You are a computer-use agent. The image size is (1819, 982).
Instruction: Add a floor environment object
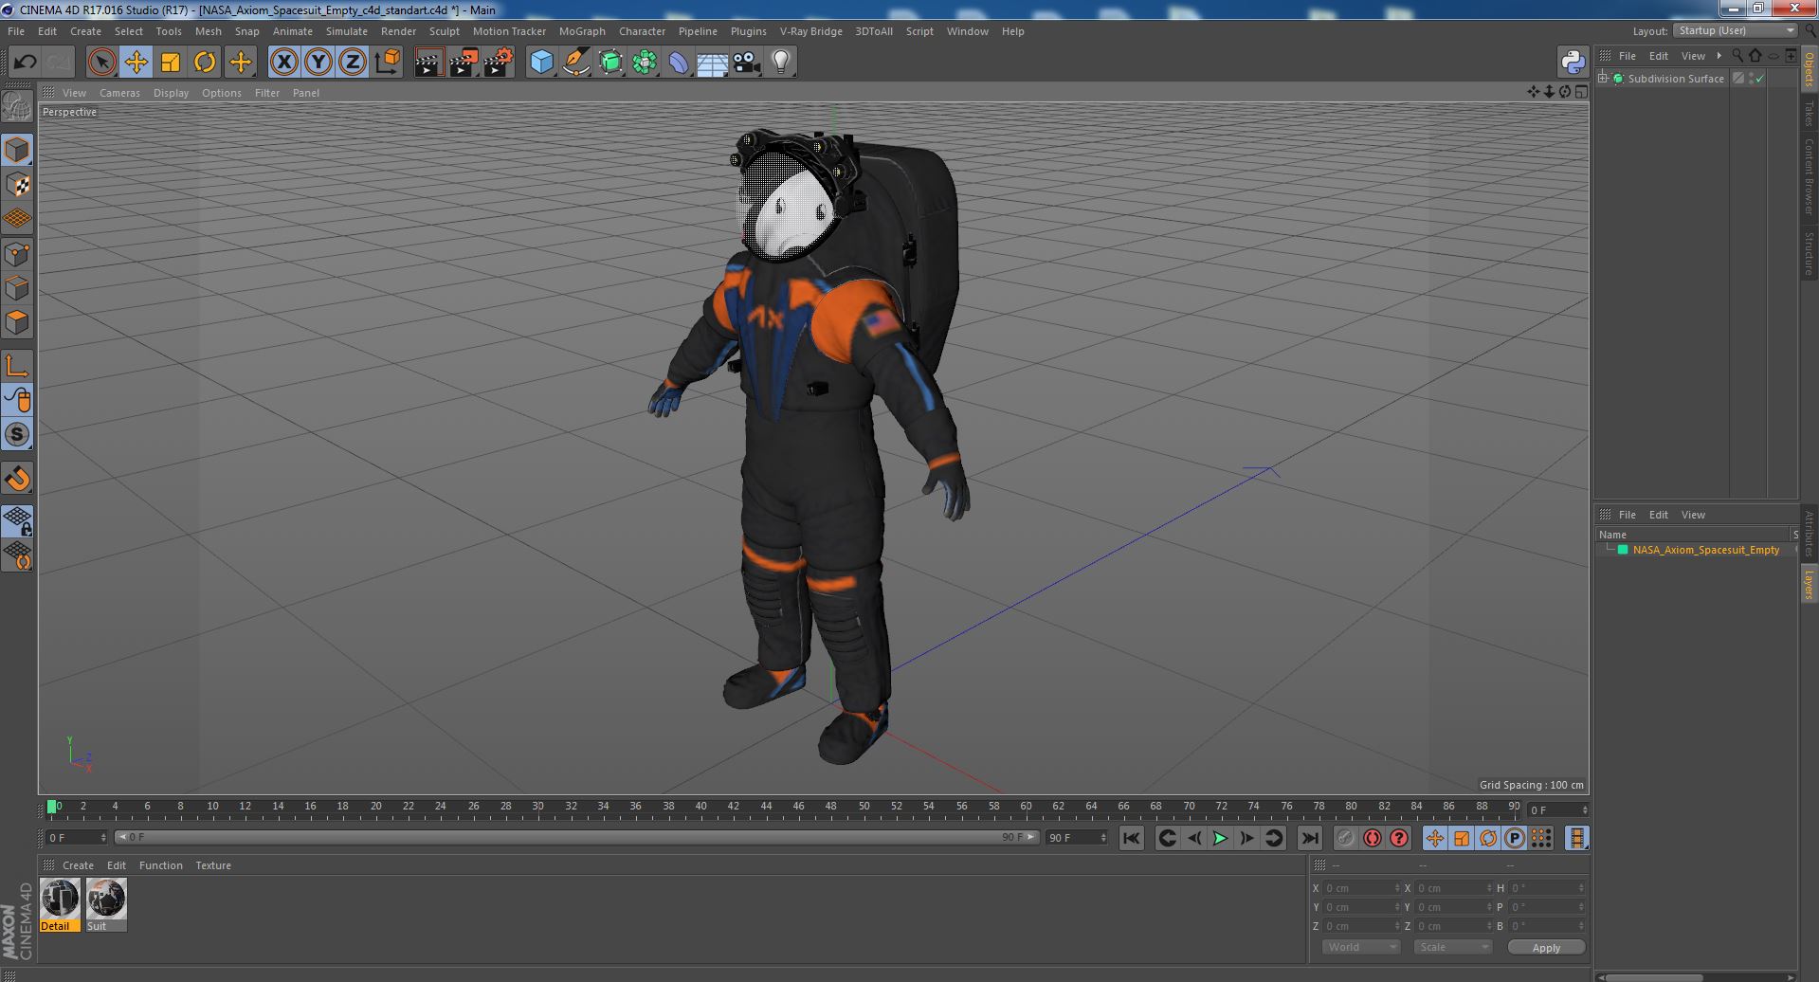712,63
